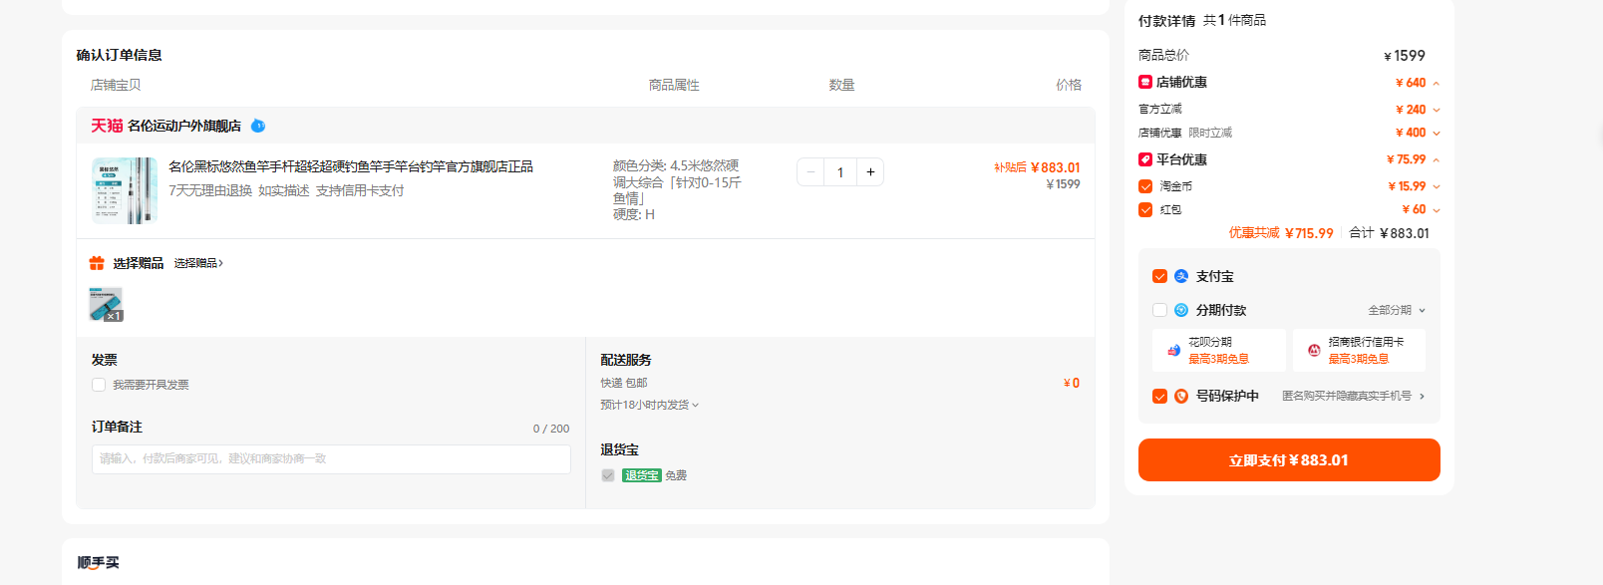This screenshot has width=1603, height=585.
Task: Click the 立即支付 ¥883.01 pay button
Action: point(1289,460)
